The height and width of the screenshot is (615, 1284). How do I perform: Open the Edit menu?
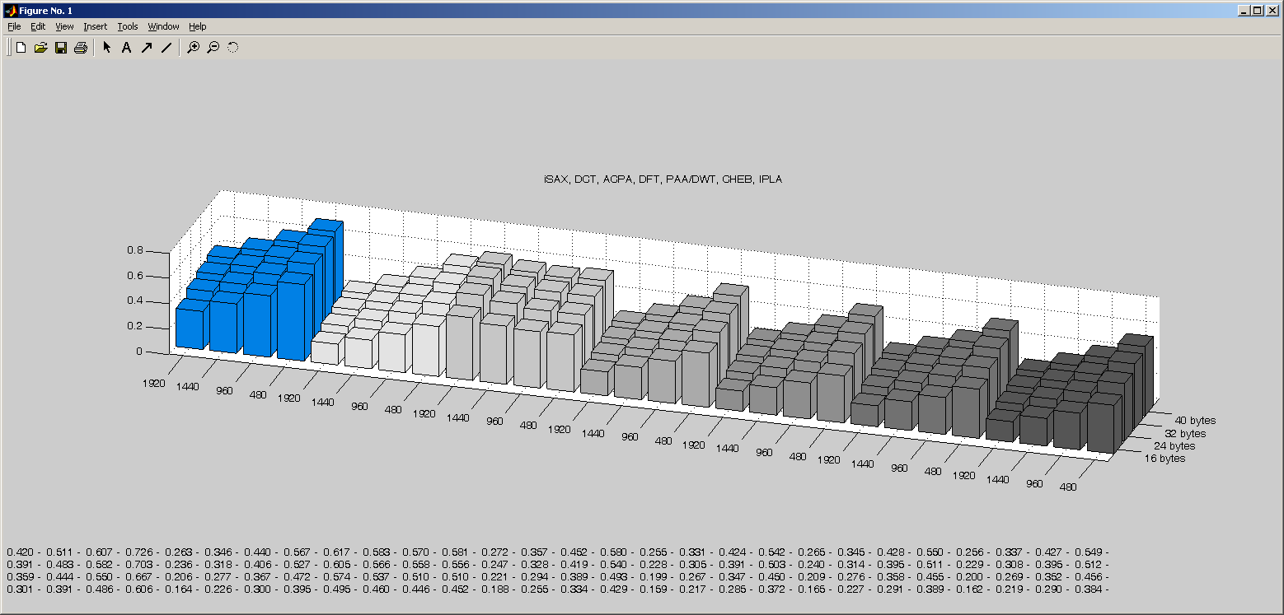click(x=38, y=26)
